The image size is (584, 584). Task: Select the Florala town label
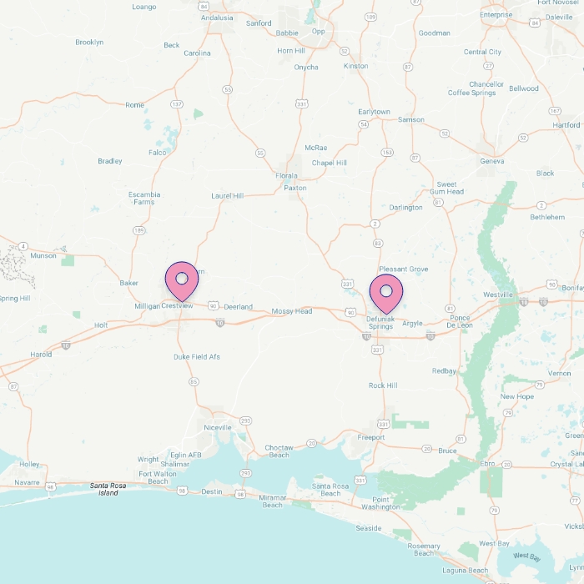(286, 176)
